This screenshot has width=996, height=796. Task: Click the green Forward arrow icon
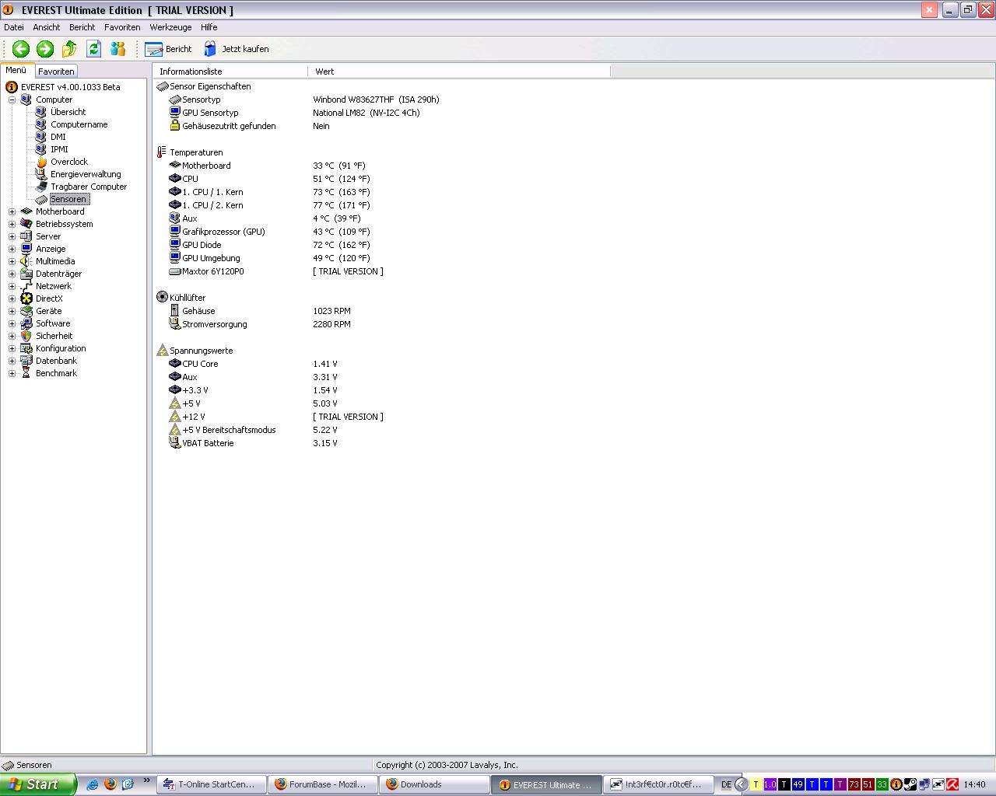coord(45,49)
